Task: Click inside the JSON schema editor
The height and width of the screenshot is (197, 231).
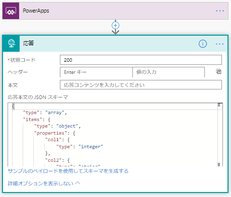Action: (x=115, y=135)
